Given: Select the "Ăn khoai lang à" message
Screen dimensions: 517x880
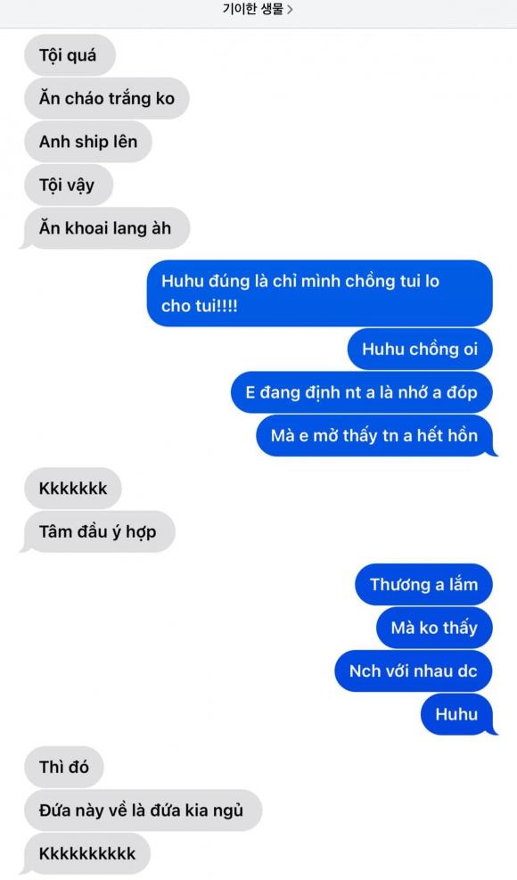Looking at the screenshot, I should pos(105,228).
